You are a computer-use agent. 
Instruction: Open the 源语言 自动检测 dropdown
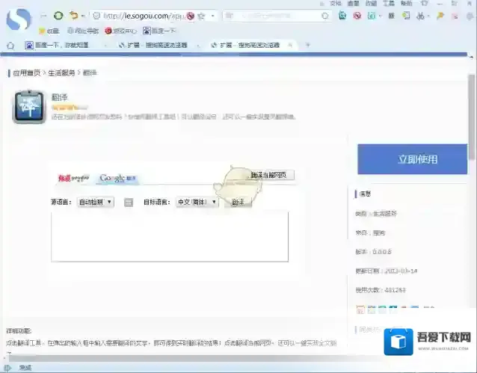95,202
